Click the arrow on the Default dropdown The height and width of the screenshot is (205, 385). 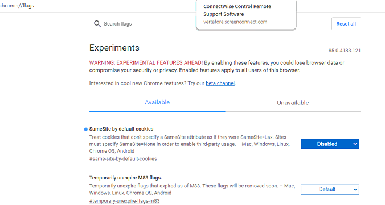click(x=355, y=189)
